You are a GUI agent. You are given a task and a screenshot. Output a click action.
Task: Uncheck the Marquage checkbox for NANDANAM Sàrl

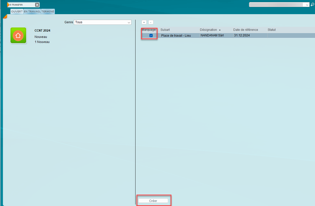coord(151,36)
